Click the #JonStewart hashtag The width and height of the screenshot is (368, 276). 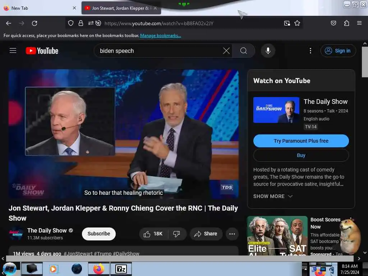[78, 253]
